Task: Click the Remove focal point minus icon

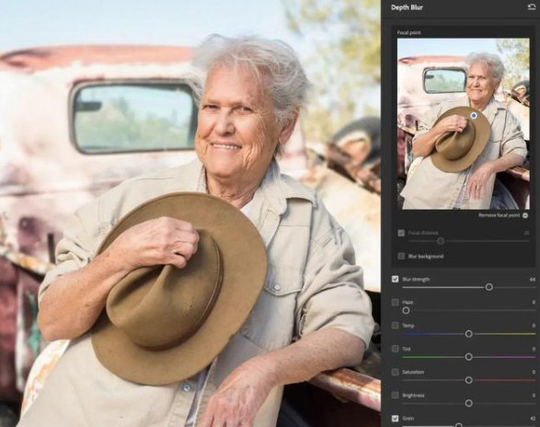Action: [x=525, y=215]
